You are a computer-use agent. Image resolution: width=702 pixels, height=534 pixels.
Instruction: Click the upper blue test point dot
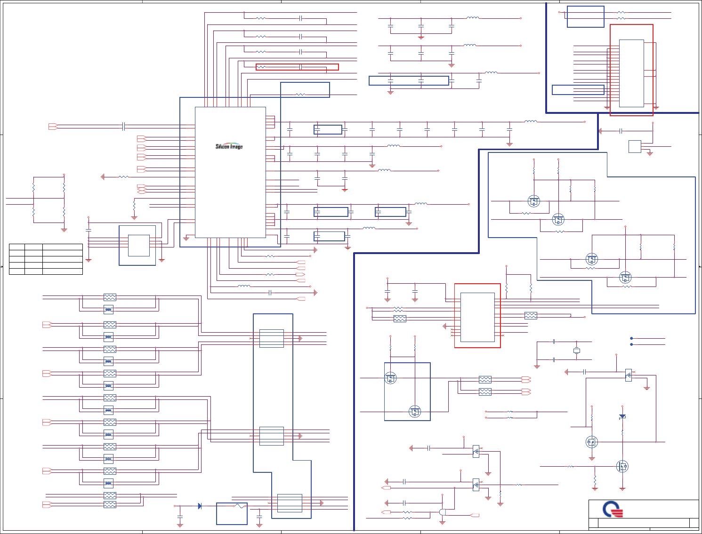point(631,338)
